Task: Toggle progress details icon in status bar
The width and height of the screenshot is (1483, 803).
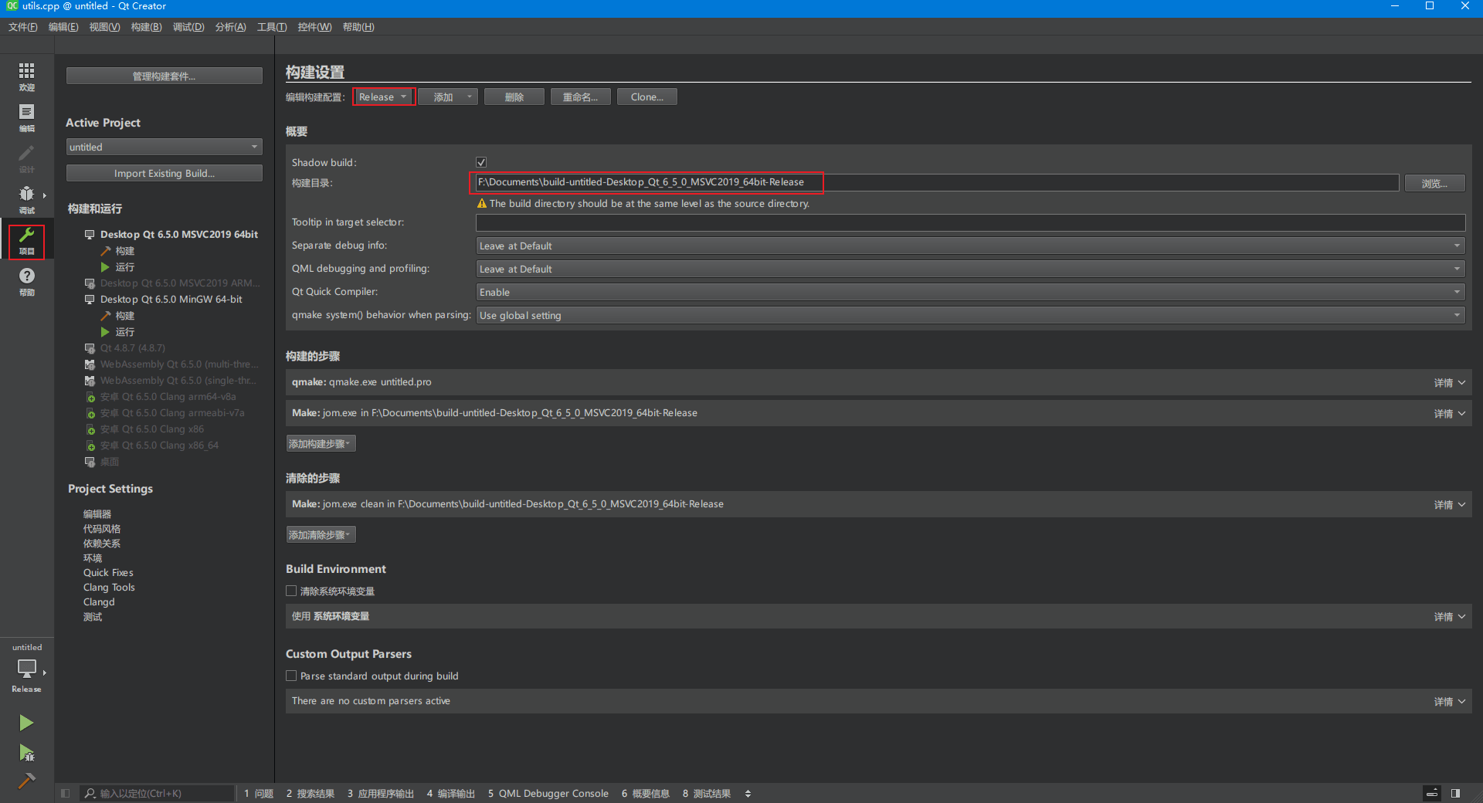Action: click(x=1432, y=793)
